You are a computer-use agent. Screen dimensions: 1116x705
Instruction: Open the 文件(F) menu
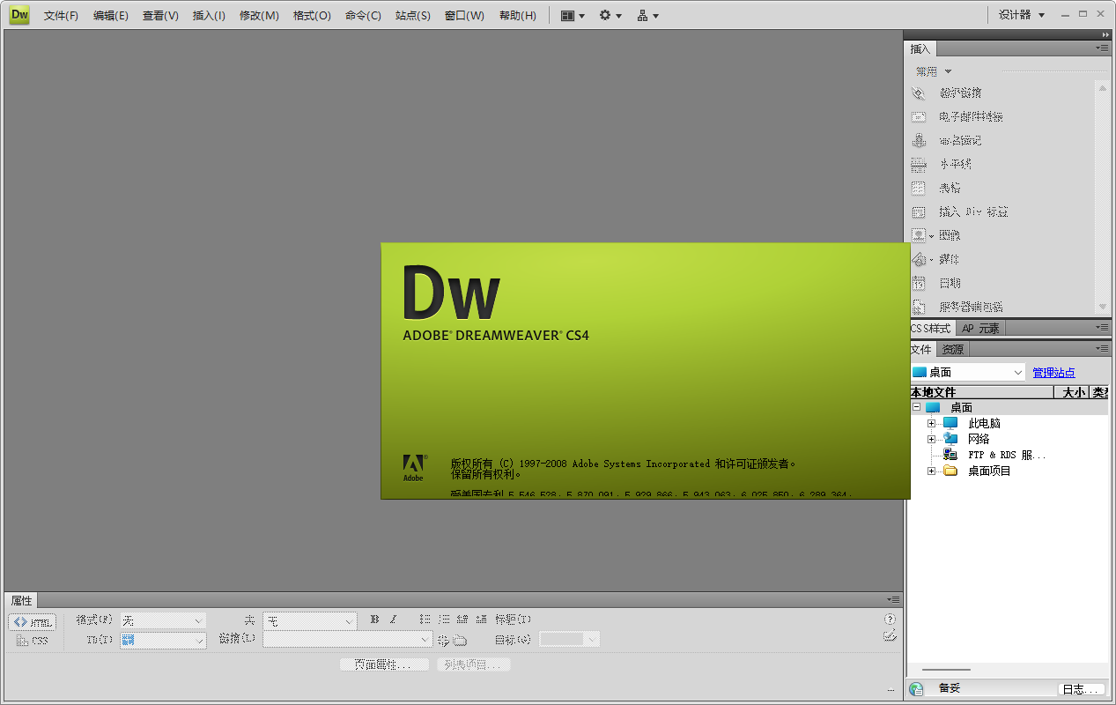coord(61,16)
